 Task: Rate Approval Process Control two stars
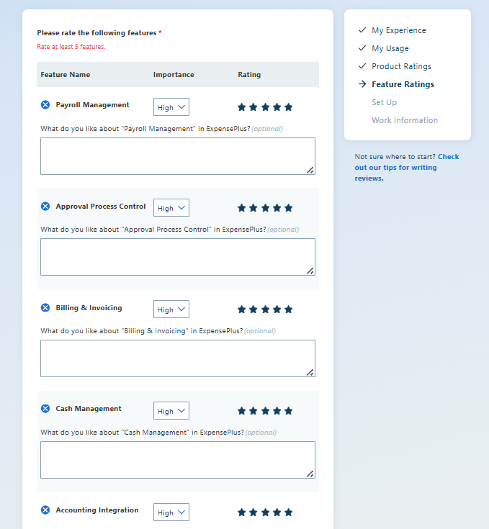[254, 208]
